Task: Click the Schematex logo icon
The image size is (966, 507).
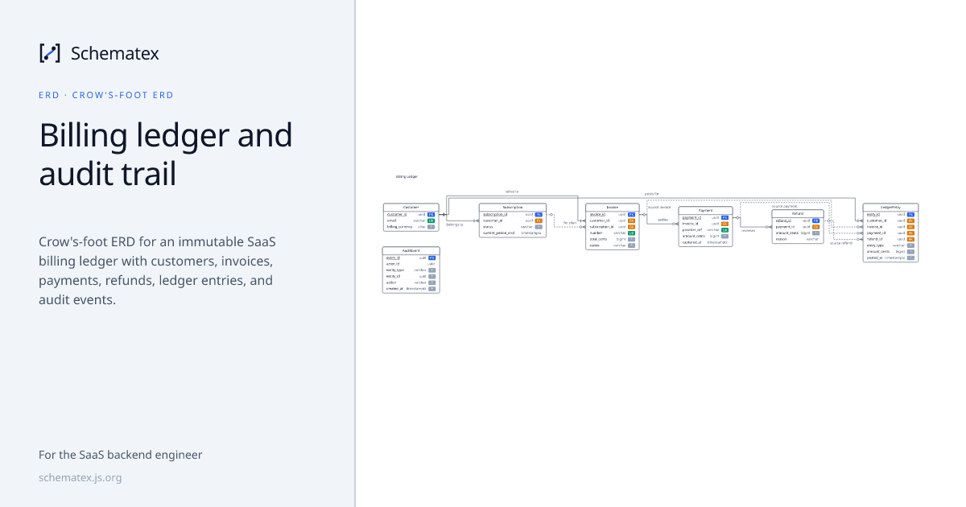Action: point(50,53)
